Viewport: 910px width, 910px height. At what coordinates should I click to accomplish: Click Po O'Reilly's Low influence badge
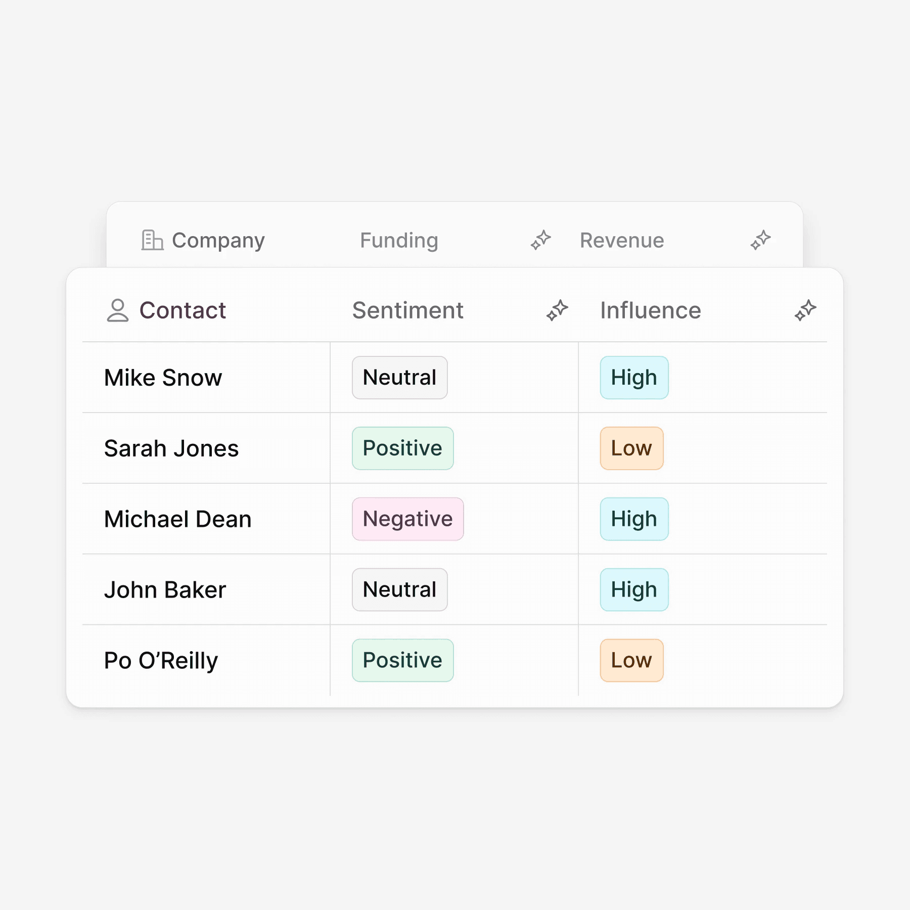tap(632, 661)
